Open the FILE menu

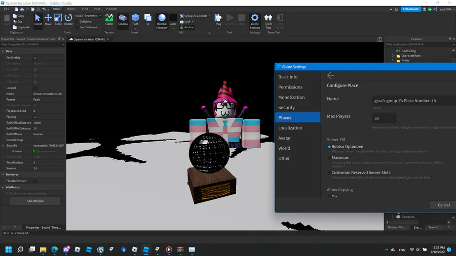pos(7,9)
